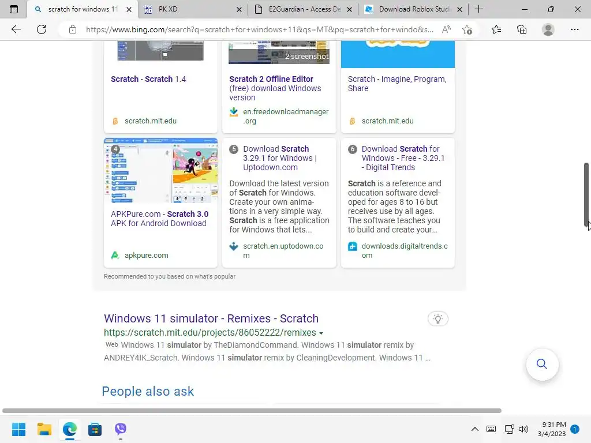Show hidden system tray icons chevron
This screenshot has width=591, height=443.
tap(475, 429)
